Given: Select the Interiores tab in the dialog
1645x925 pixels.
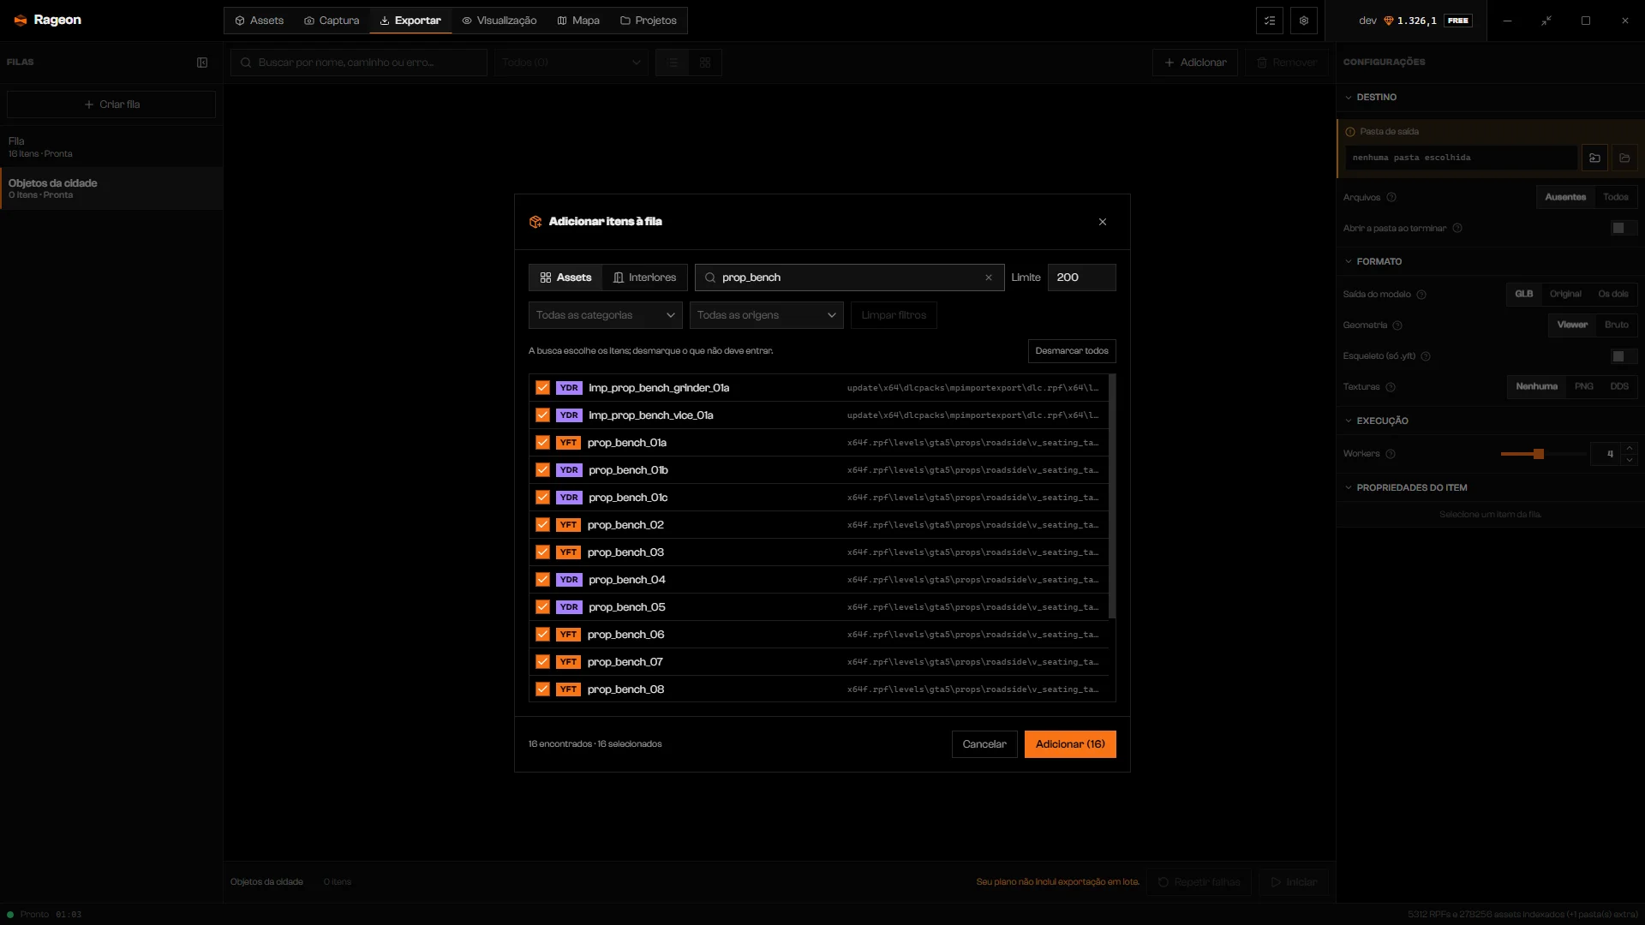Looking at the screenshot, I should pos(645,277).
